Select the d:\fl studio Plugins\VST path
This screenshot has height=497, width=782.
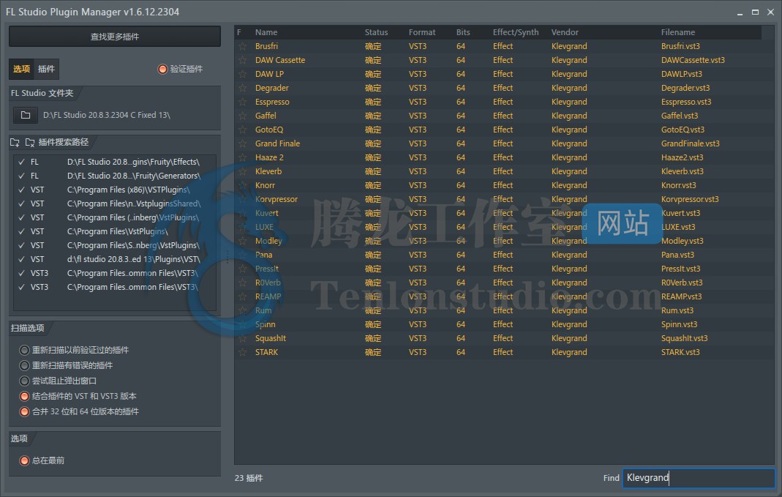tap(115, 259)
